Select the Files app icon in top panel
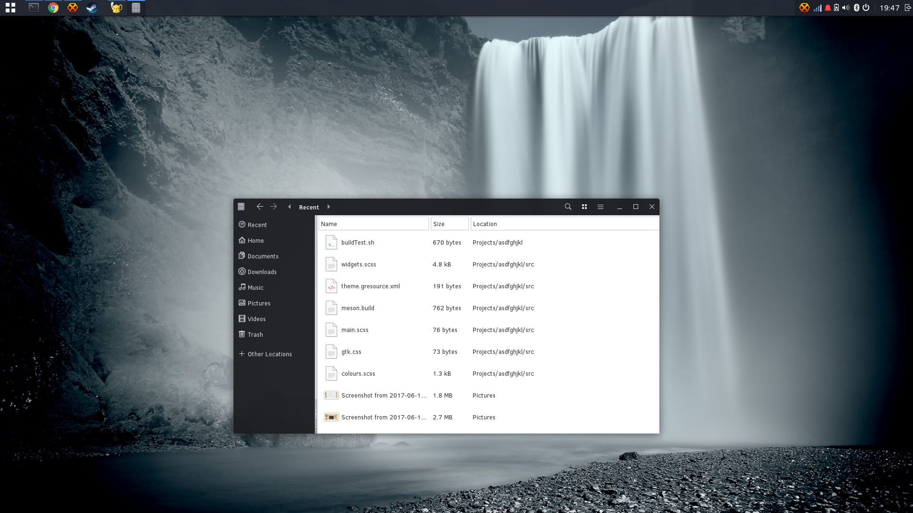913x513 pixels. tap(136, 8)
